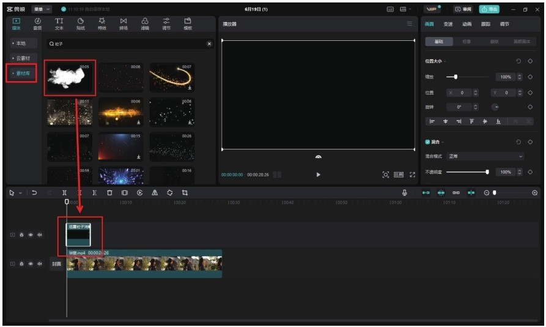Viewport: 546px width, 327px height.
Task: Zoom out timeline with minus icon
Action: click(487, 193)
